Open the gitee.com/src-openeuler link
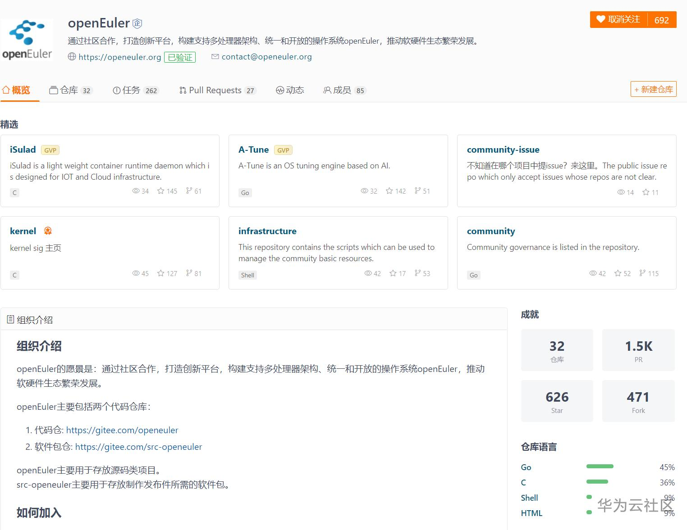The image size is (687, 530). click(x=138, y=447)
